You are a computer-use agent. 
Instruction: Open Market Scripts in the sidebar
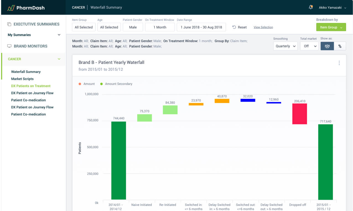(22, 79)
